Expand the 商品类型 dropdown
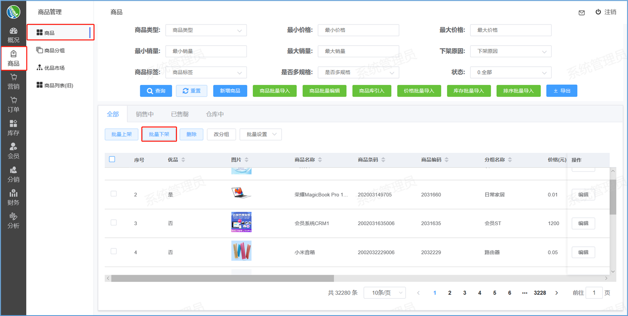 pyautogui.click(x=206, y=30)
